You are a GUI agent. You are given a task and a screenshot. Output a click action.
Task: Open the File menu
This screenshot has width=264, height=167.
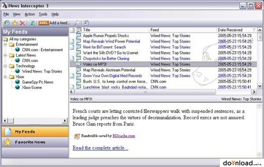point(6,15)
